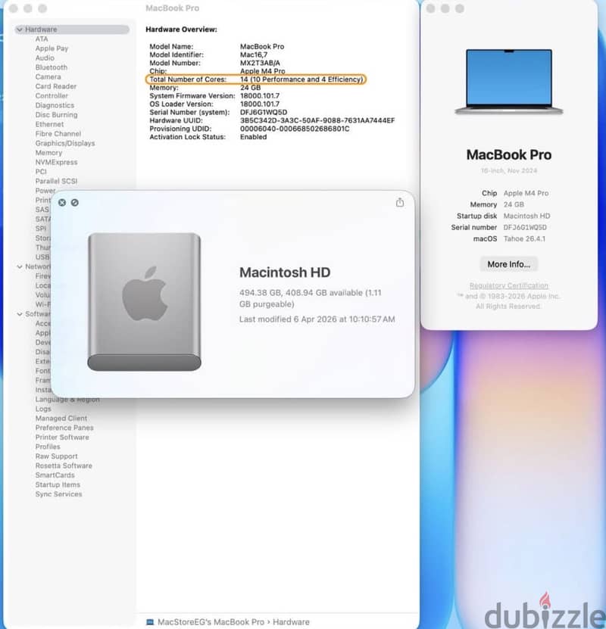Click the Macintosh HD title in Quick Look
The width and height of the screenshot is (606, 629).
coord(285,272)
